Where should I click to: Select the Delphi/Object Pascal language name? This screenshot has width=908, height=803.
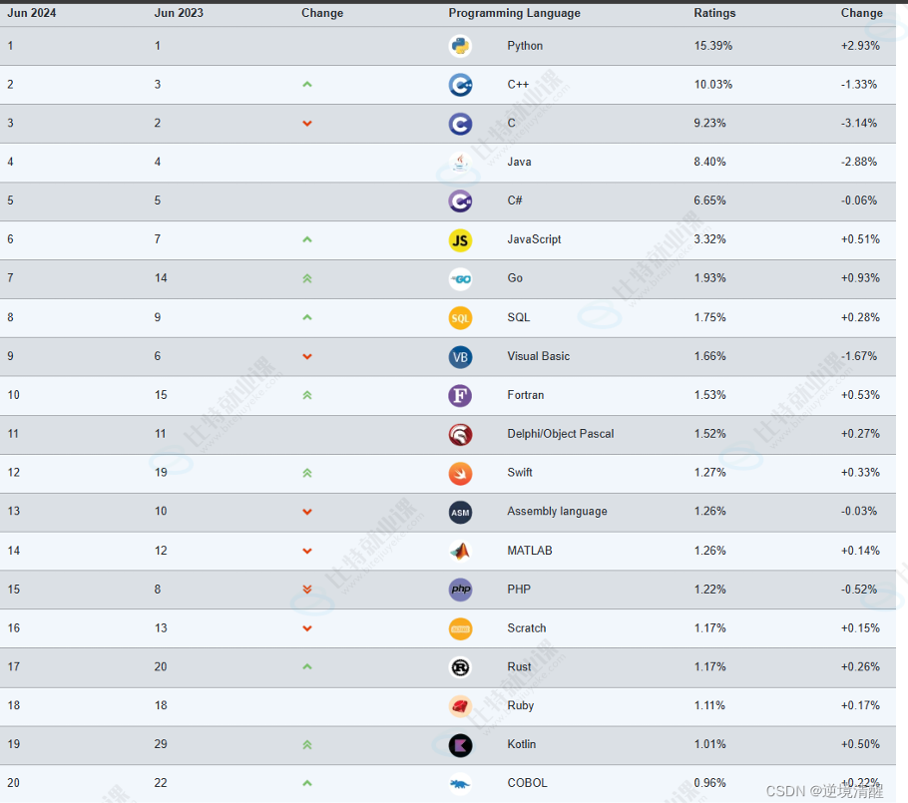pos(560,434)
